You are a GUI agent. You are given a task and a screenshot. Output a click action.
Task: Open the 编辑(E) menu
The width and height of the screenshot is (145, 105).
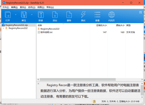[14, 7]
